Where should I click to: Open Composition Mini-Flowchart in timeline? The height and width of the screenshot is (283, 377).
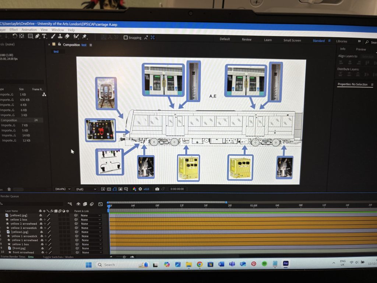(70, 204)
